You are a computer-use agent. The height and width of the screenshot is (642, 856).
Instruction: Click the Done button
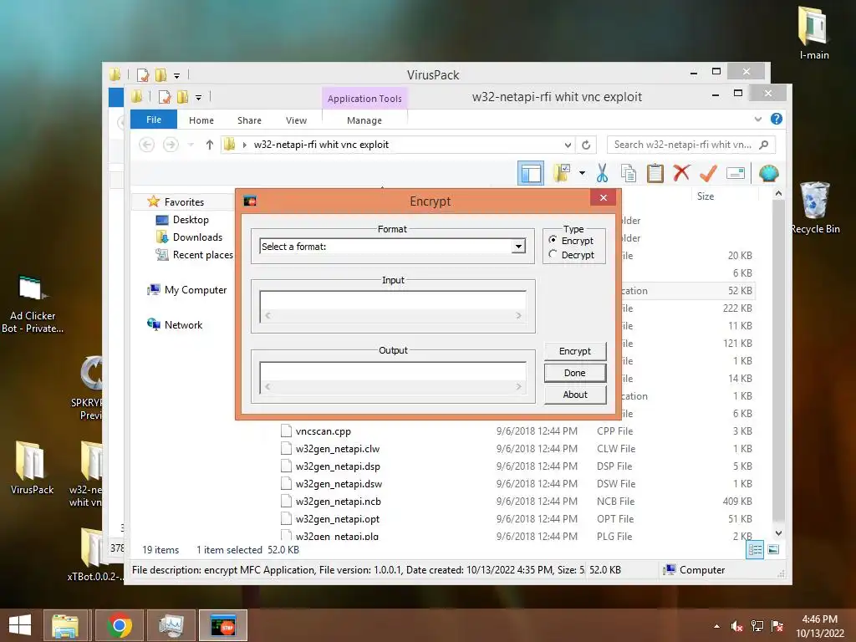[575, 373]
